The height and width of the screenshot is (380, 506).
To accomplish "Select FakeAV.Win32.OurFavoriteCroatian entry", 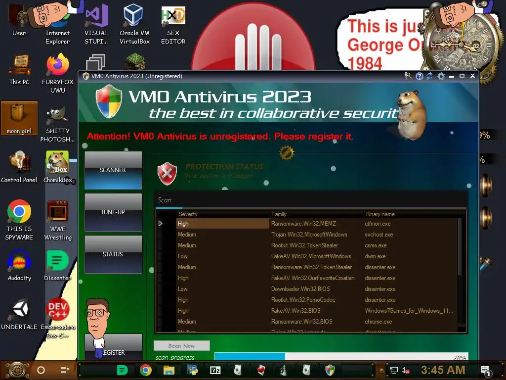I will tap(313, 278).
